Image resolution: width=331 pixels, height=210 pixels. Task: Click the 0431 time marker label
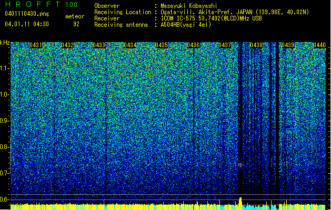pos(36,45)
